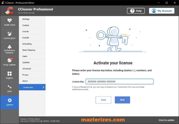Open Driver Updater section
The height and width of the screenshot is (124, 179).
(9, 63)
